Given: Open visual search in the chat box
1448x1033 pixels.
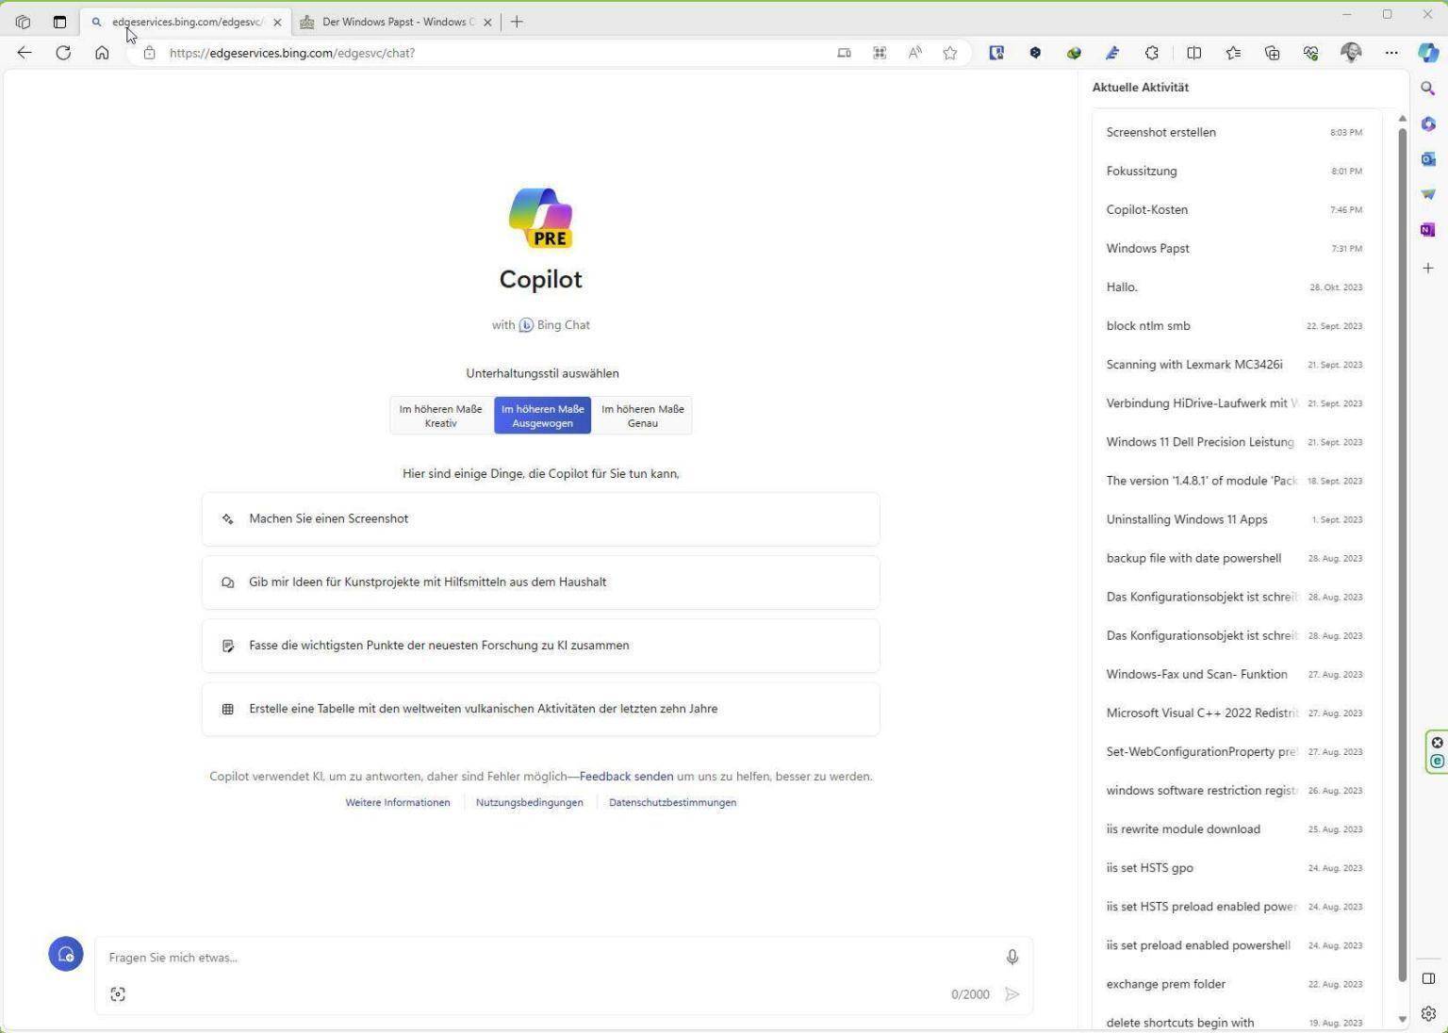Looking at the screenshot, I should click(x=118, y=993).
